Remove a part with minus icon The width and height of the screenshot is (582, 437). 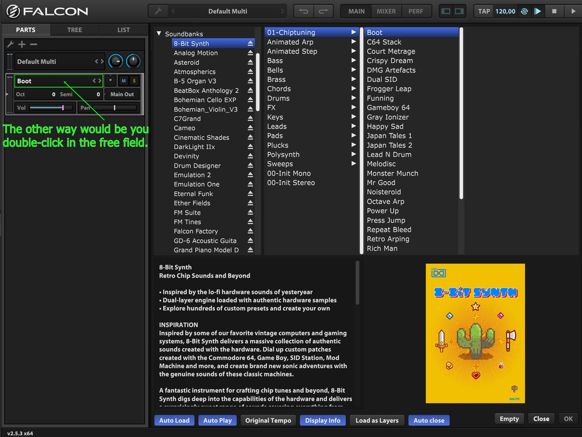click(x=33, y=44)
